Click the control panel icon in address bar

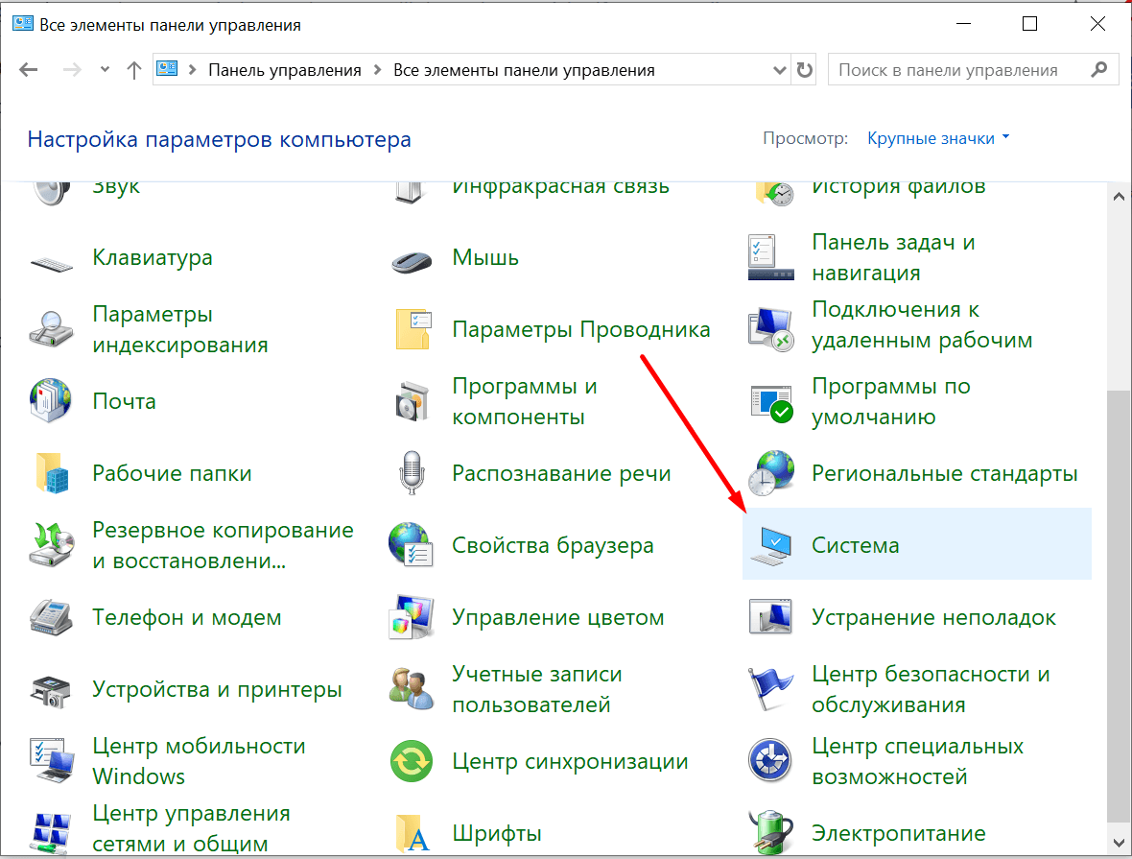168,69
